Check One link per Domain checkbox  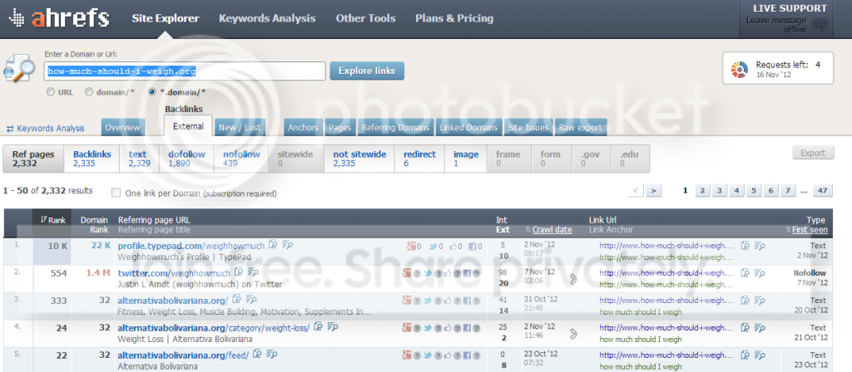(116, 193)
